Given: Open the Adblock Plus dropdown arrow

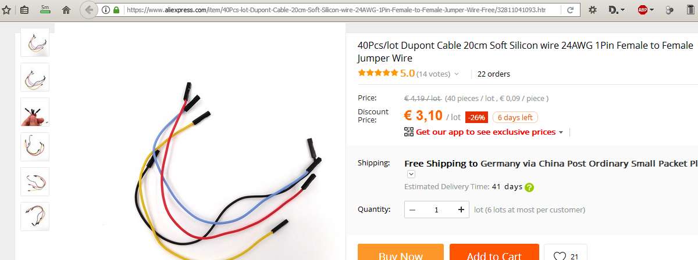Looking at the screenshot, I should point(653,10).
